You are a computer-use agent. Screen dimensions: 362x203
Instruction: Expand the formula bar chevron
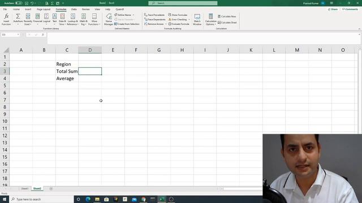pyautogui.click(x=359, y=34)
